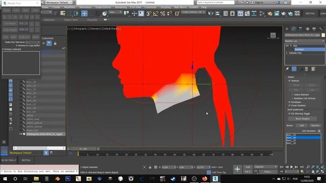The height and width of the screenshot is (183, 326).
Task: Open Edit Named Selection Sets icon
Action: click(177, 14)
